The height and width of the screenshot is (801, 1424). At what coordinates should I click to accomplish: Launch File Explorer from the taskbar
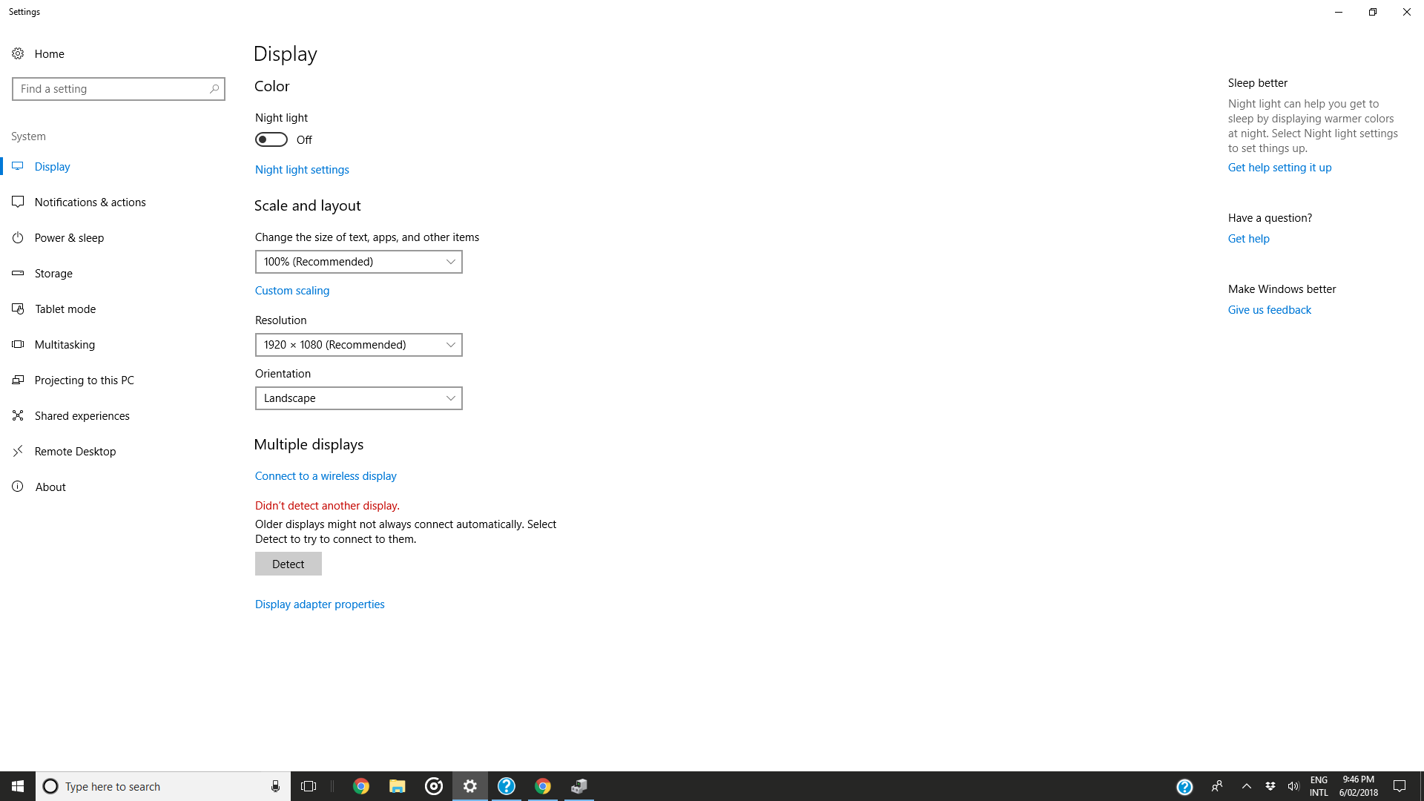point(397,786)
